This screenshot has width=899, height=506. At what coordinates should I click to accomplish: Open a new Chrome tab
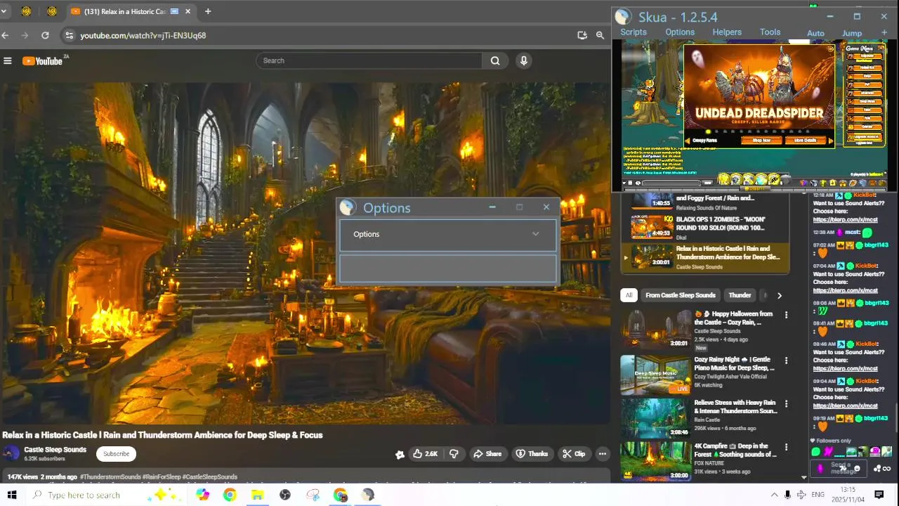(x=208, y=11)
